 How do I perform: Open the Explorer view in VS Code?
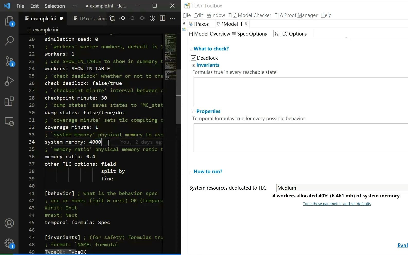click(9, 21)
